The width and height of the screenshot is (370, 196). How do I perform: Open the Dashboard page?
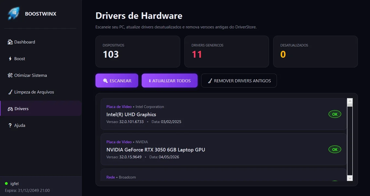(41, 42)
